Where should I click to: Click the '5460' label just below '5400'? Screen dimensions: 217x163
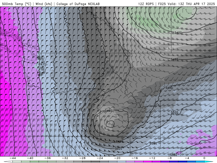pos(174,59)
